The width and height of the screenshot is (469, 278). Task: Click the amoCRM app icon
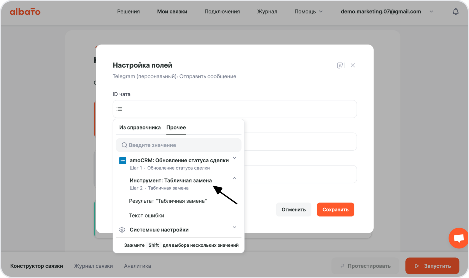(x=123, y=161)
